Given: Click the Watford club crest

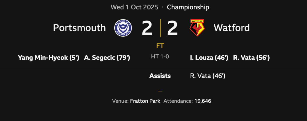Looking at the screenshot, I should click(x=197, y=28).
